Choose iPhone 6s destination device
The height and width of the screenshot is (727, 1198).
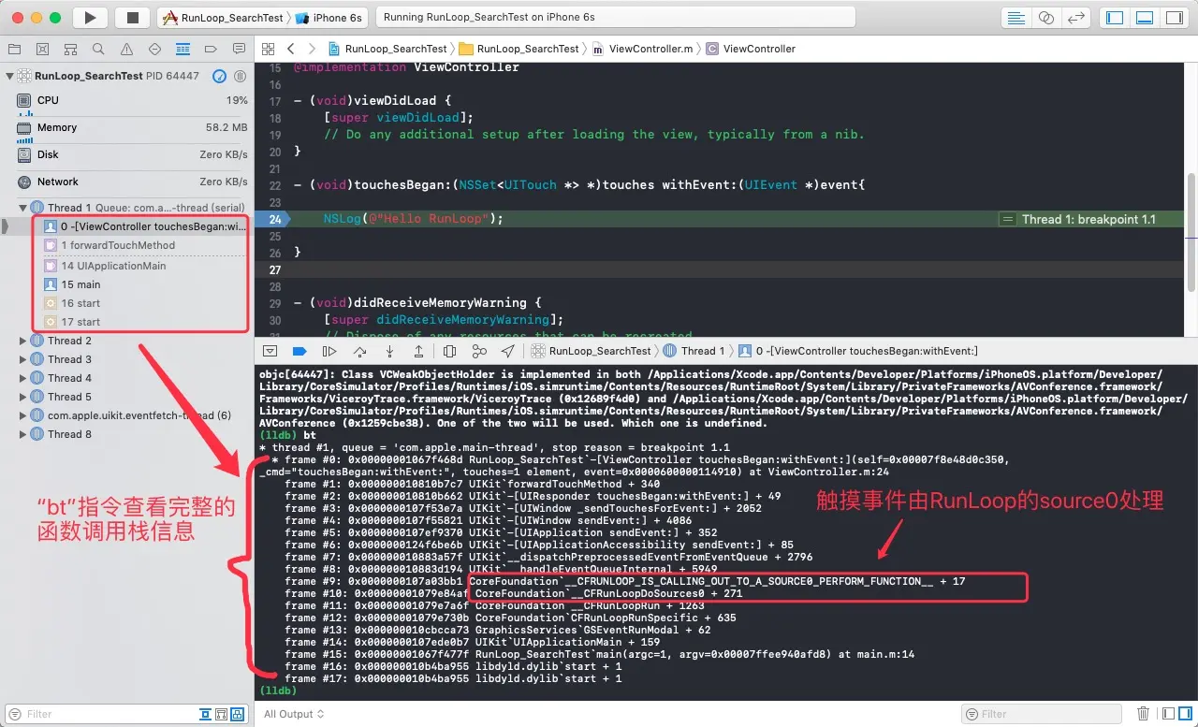pos(329,18)
